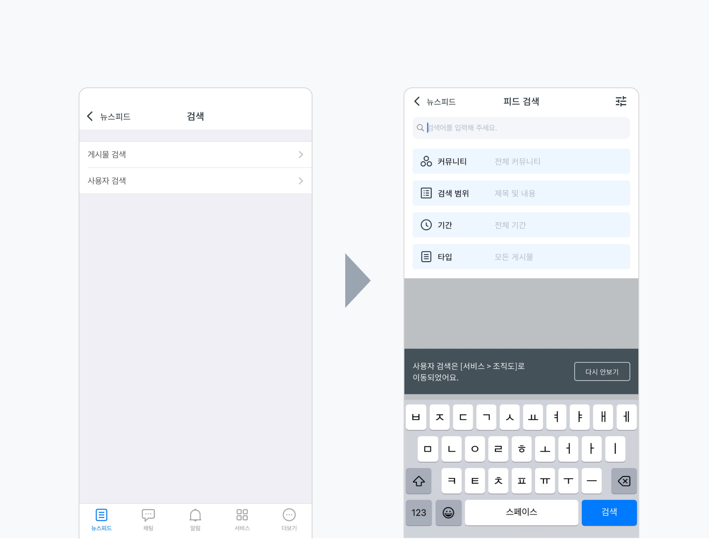Viewport: 709px width, 539px height.
Task: Open the 사용자 검색 row chevron
Action: click(x=301, y=181)
